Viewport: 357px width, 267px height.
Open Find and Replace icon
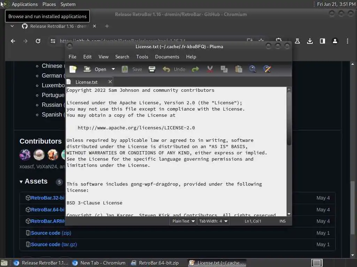(267, 69)
